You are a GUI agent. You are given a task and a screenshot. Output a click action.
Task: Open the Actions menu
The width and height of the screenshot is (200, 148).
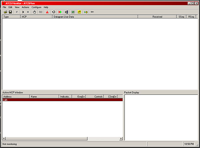click(x=25, y=7)
